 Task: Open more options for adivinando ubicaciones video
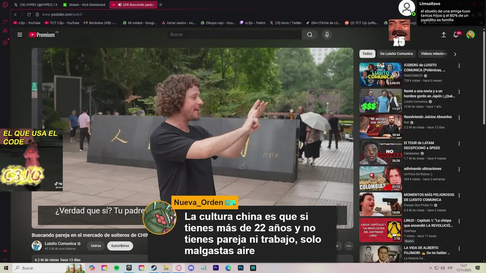pos(459,169)
